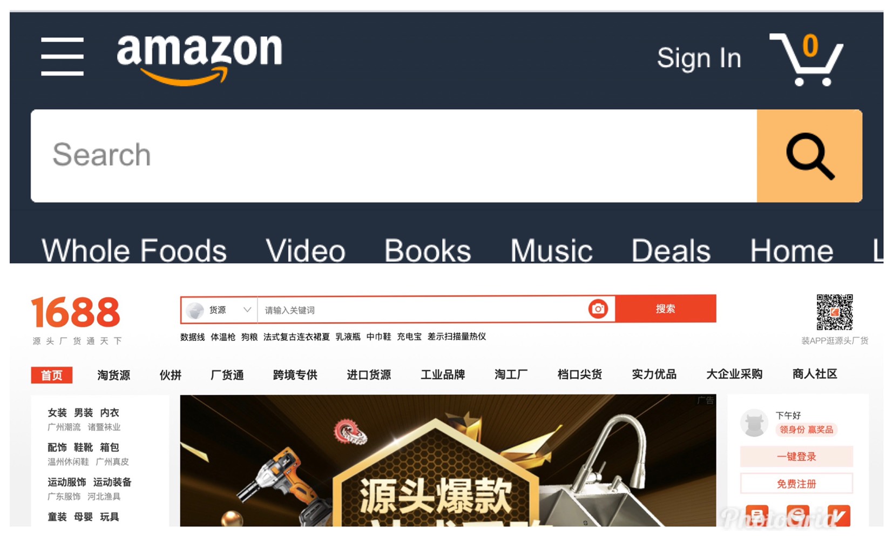Click the red 搜索 button
Image resolution: width=893 pixels, height=536 pixels.
tap(666, 309)
